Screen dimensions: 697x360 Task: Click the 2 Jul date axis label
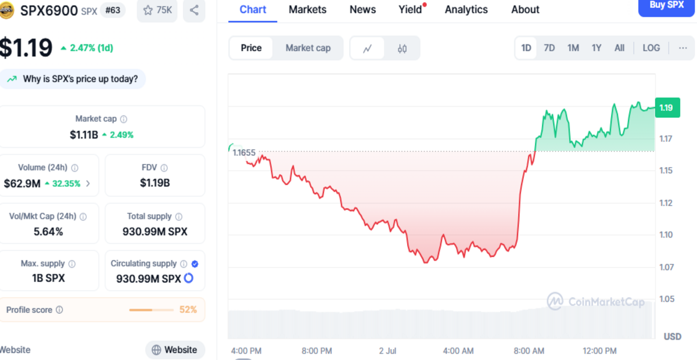coord(387,351)
